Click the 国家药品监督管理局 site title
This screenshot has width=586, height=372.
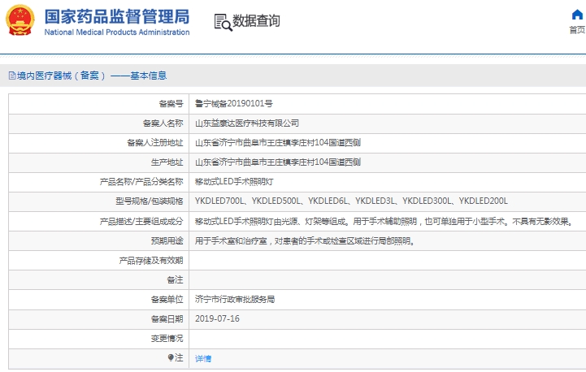[117, 17]
